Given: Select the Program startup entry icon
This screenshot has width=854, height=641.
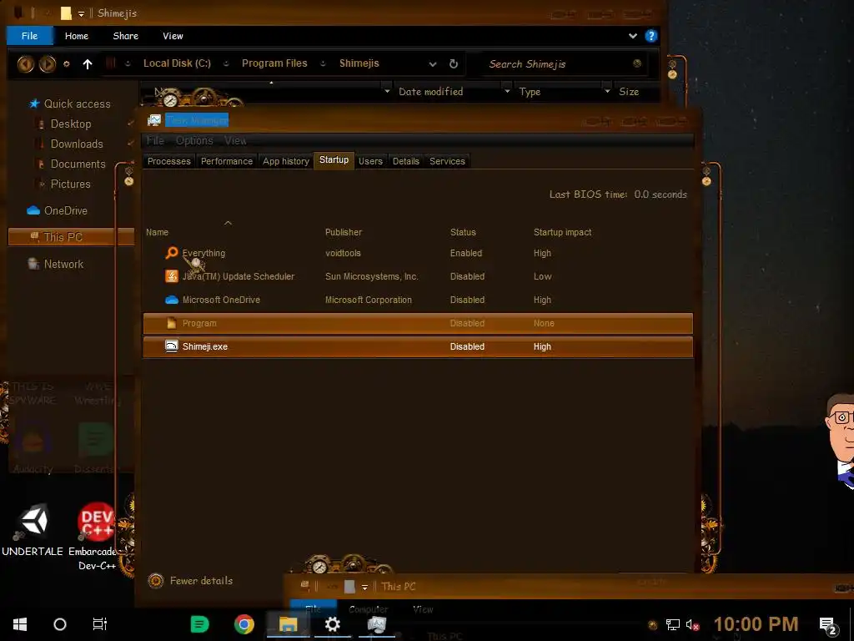Looking at the screenshot, I should coord(172,323).
